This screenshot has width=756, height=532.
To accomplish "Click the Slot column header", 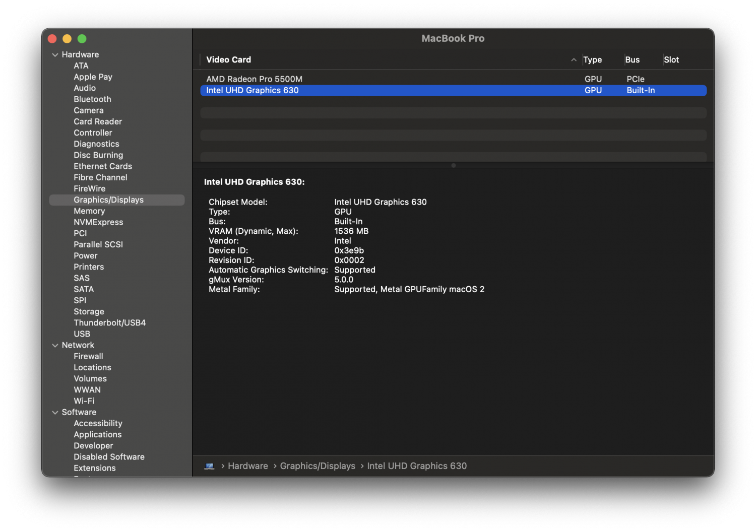I will (x=671, y=59).
